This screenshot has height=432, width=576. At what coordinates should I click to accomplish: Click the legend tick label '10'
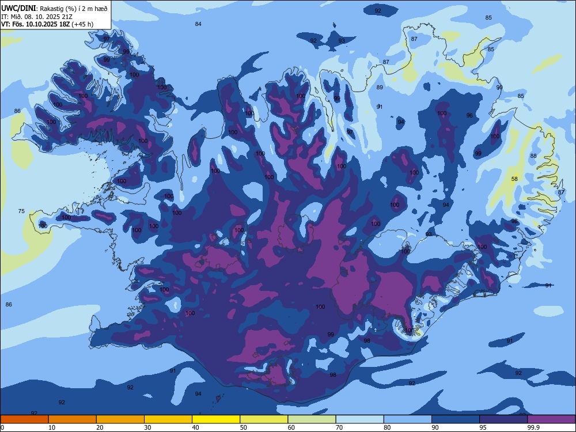point(52,427)
